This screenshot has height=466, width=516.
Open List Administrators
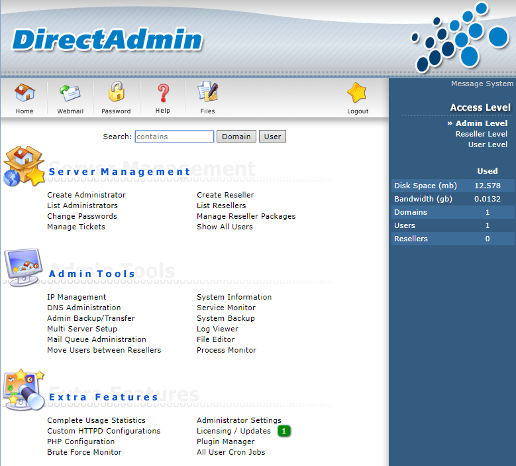click(82, 205)
